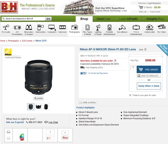Click the printer icon
Image resolution: width=168 pixels, height=144 pixels.
8,132
